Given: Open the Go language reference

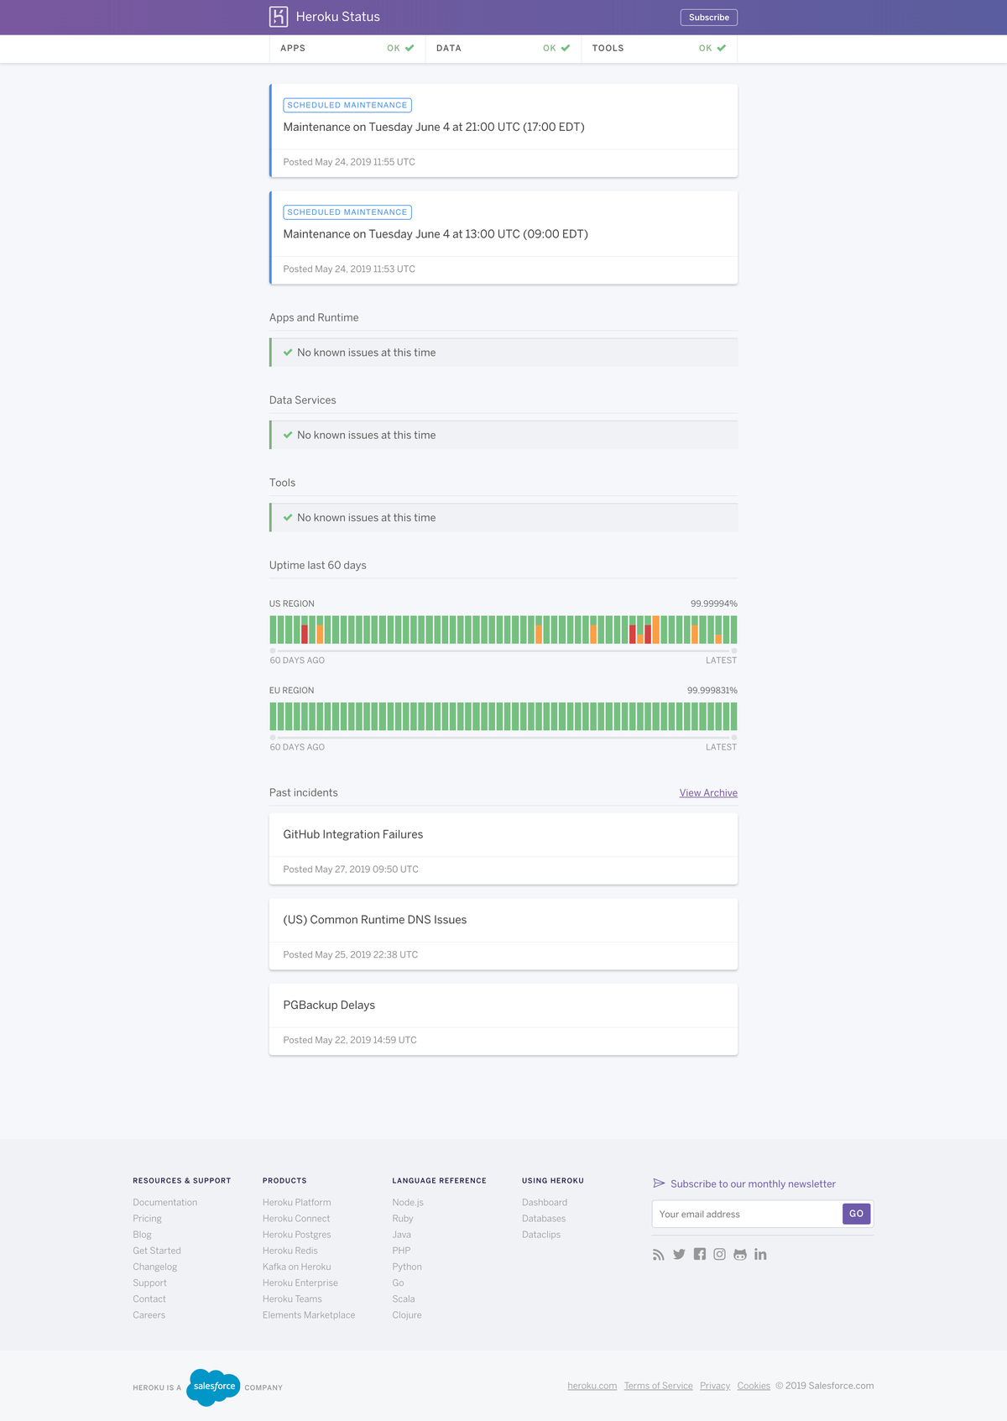Looking at the screenshot, I should (398, 1283).
